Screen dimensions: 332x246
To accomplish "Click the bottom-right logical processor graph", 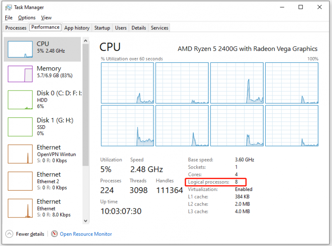I will click(x=292, y=126).
